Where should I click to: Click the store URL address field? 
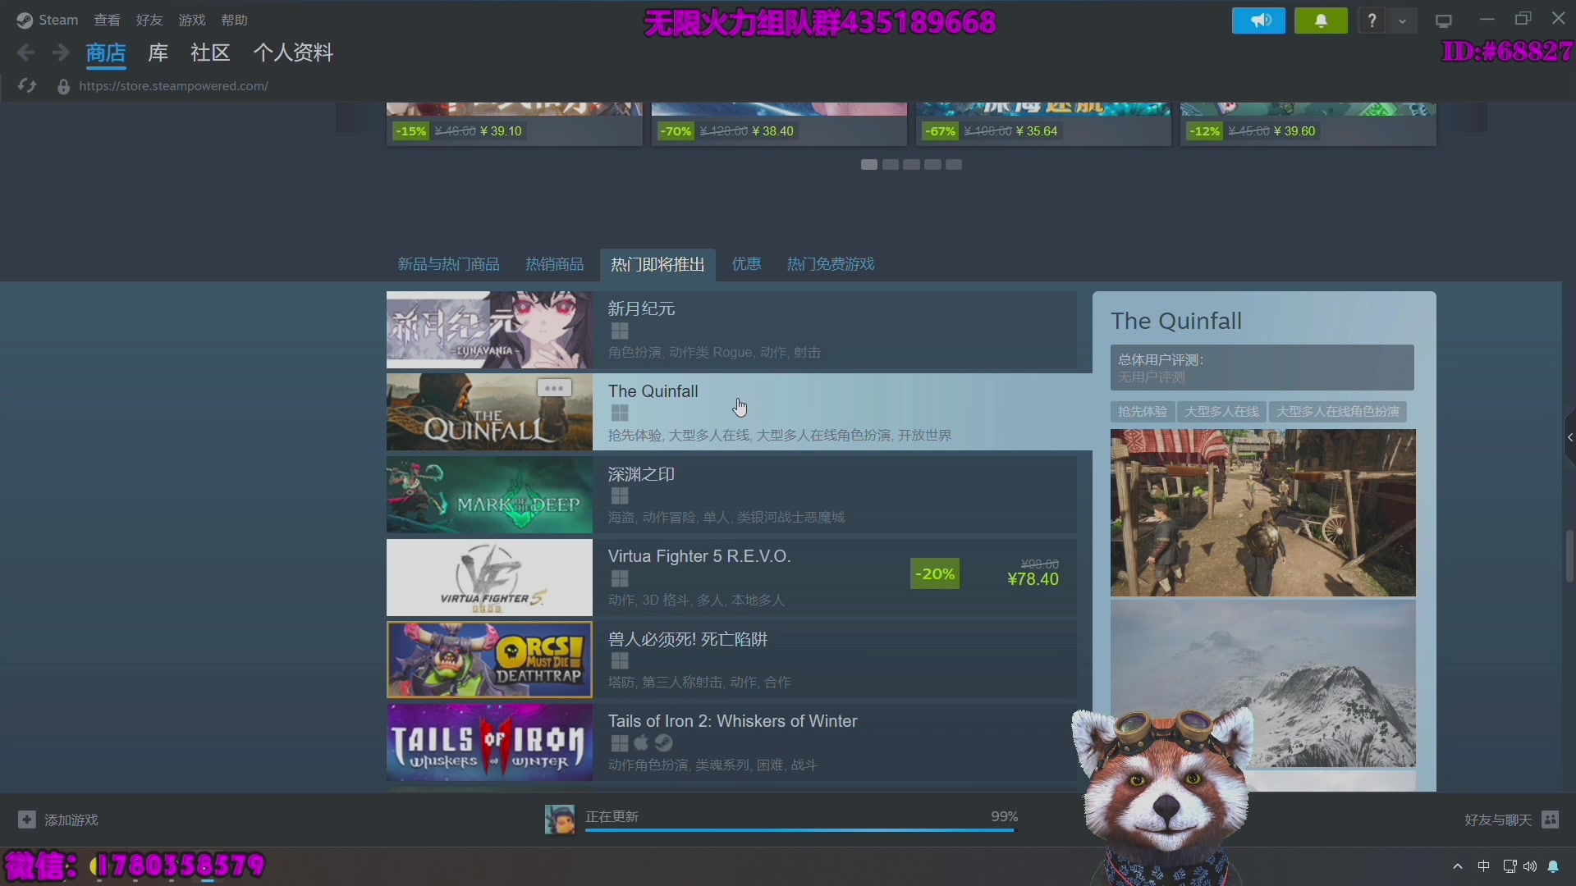pyautogui.click(x=173, y=86)
